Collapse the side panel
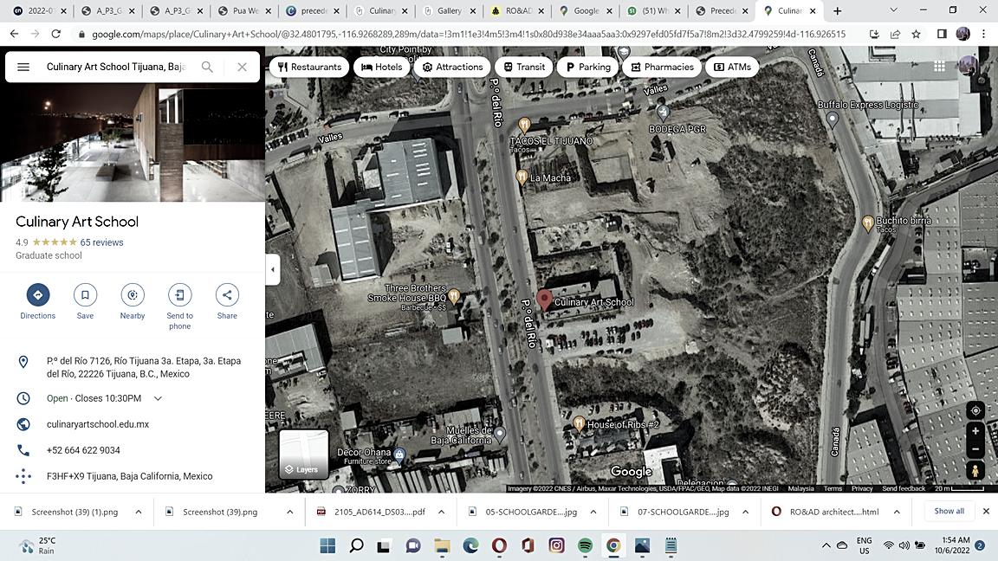This screenshot has width=998, height=561. tap(273, 269)
